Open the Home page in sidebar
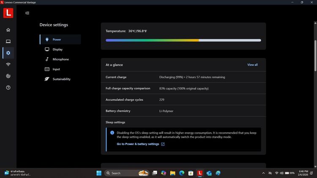 coord(8,30)
